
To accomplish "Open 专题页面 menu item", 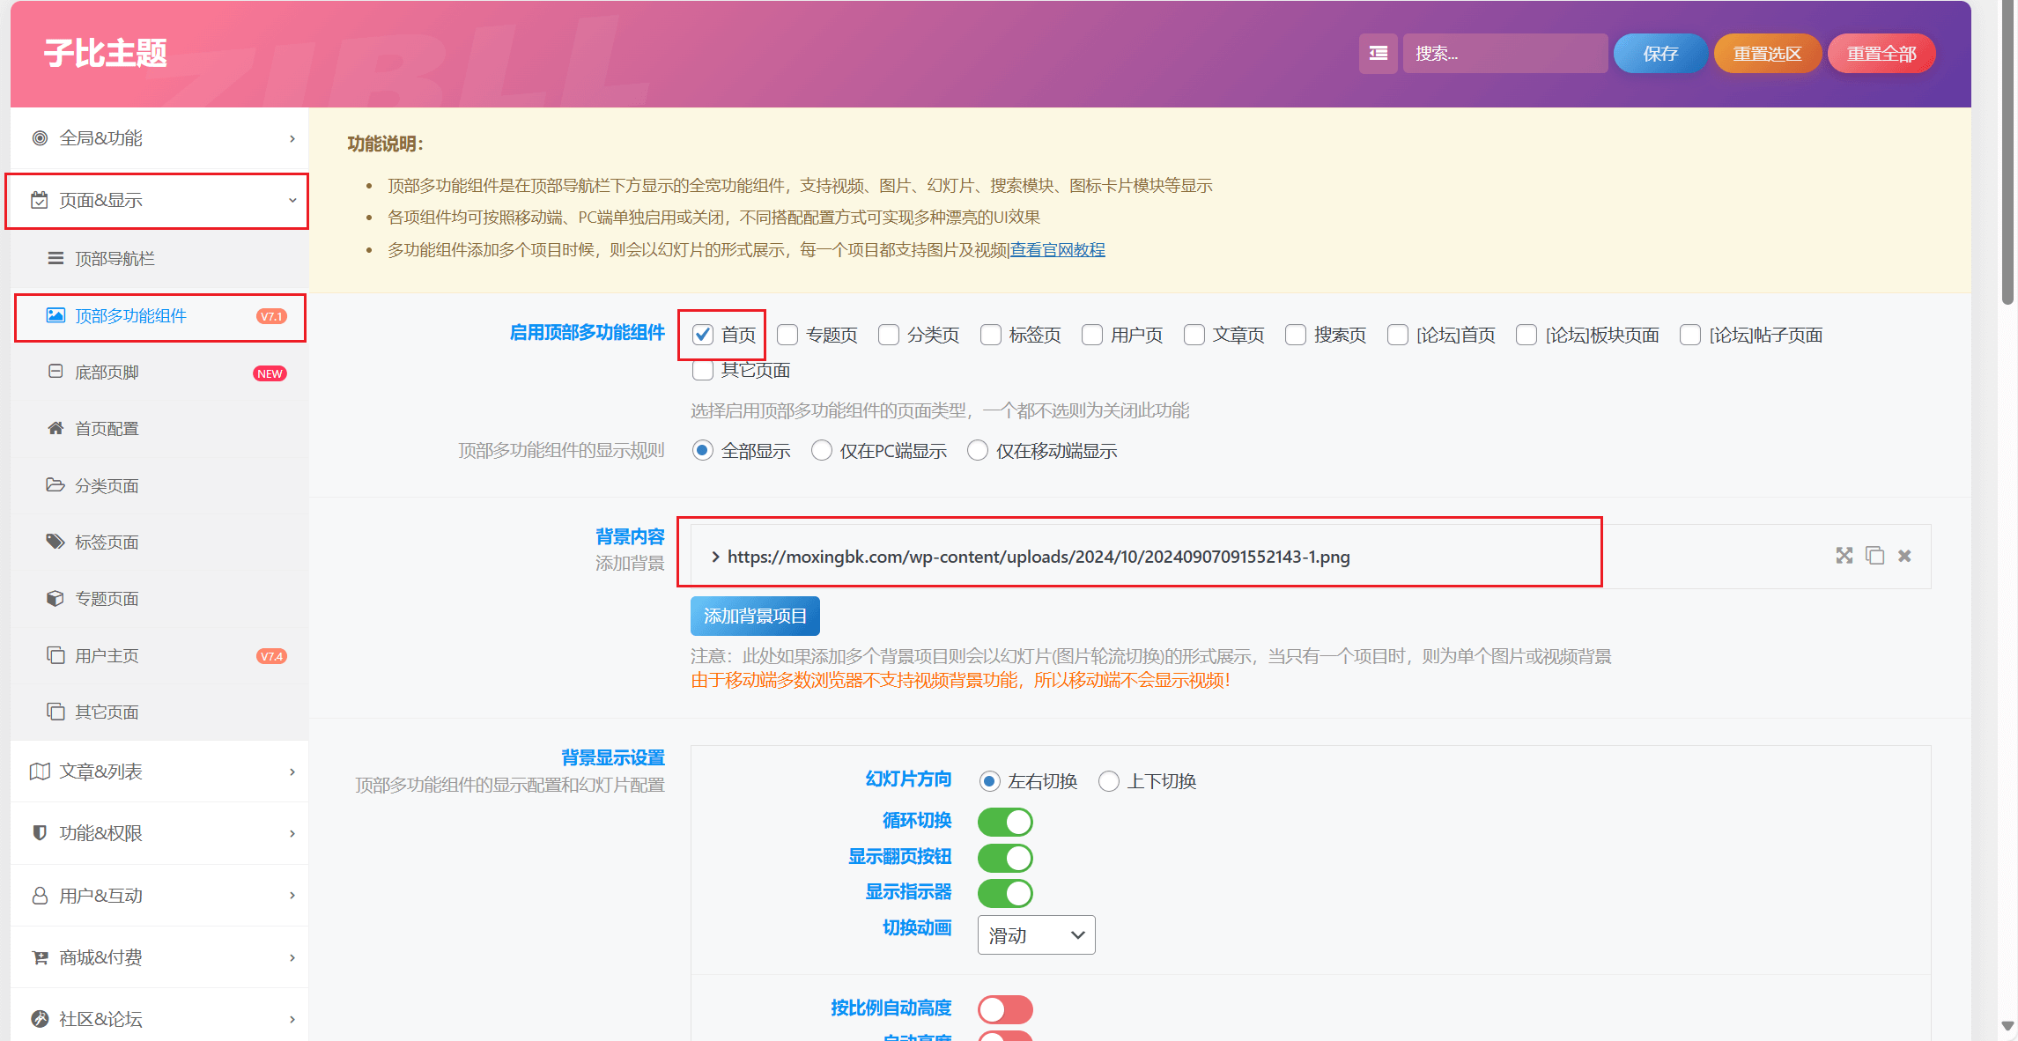I will [x=160, y=598].
